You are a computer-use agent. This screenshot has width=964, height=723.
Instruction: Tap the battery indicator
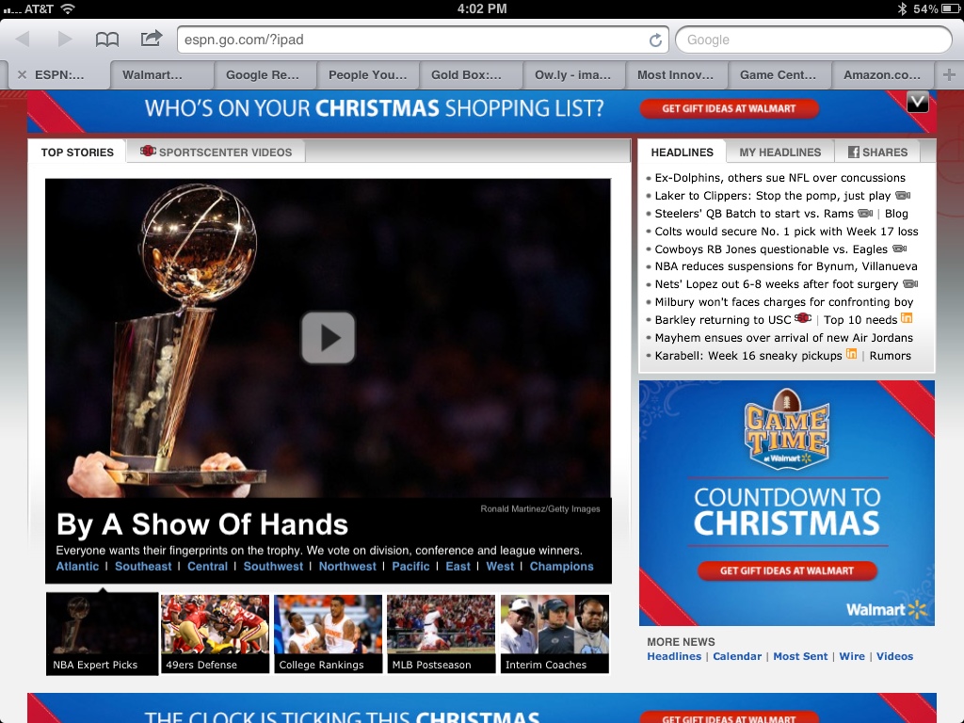(x=949, y=8)
